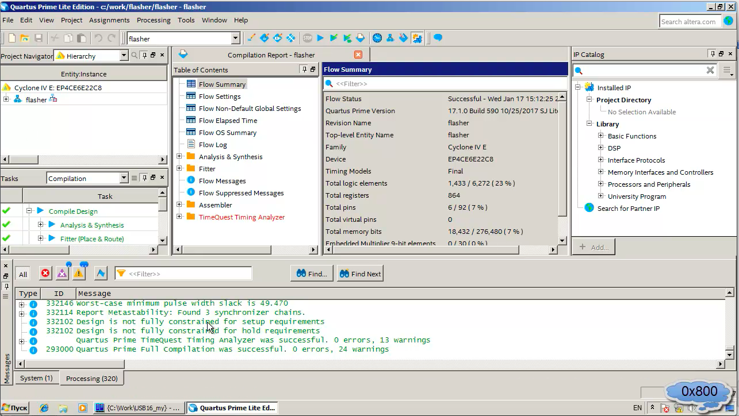739x416 pixels.
Task: Click the blue speech bubble help icon
Action: tap(438, 38)
